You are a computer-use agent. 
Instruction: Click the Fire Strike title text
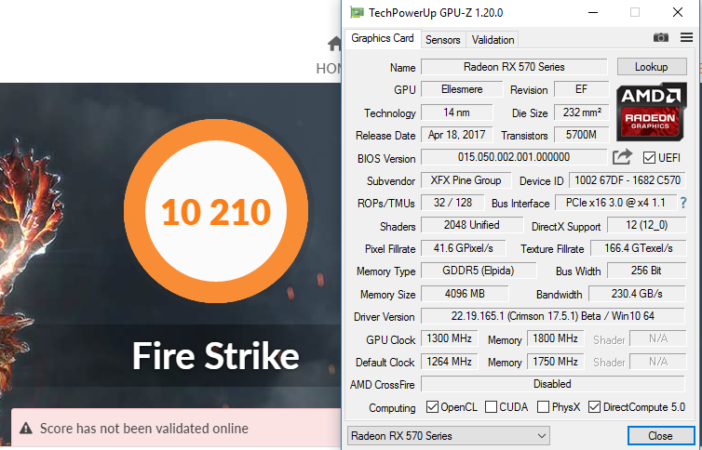tap(215, 356)
